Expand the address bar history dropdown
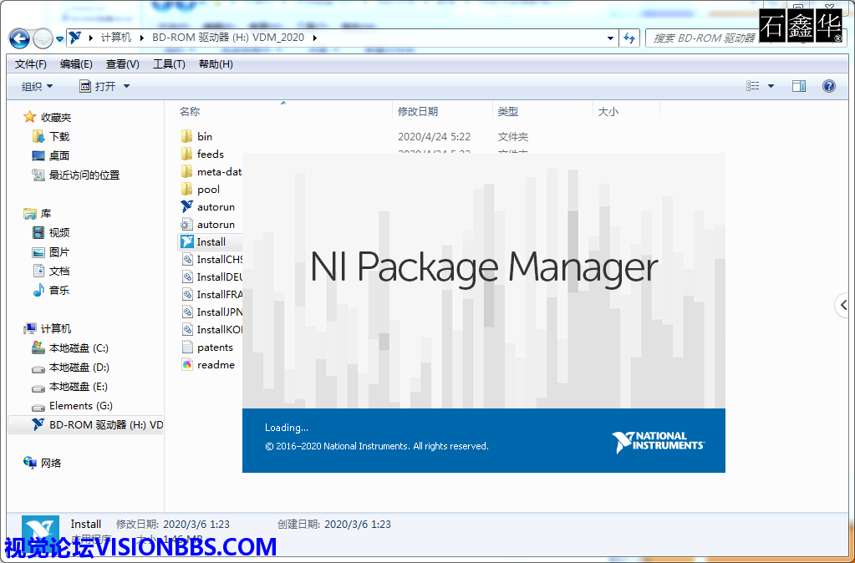 (x=610, y=38)
